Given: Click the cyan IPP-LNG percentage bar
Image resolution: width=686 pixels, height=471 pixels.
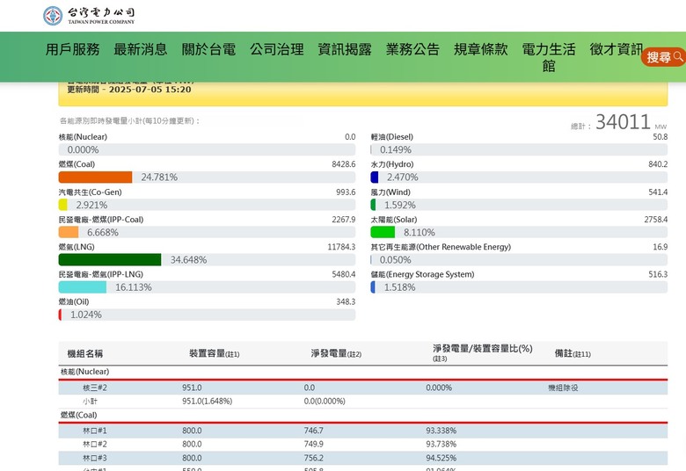Looking at the screenshot, I should pos(83,287).
